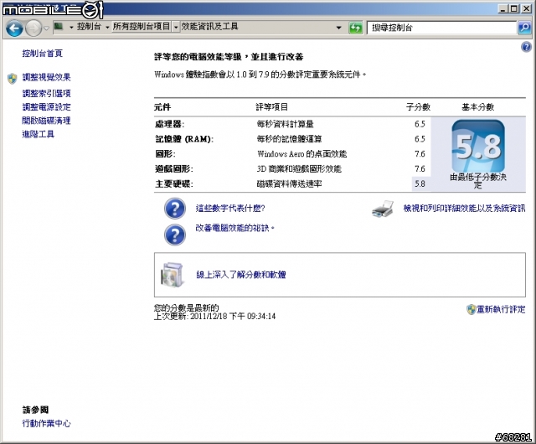Click the greyed Forward arrow button
Screen dimensions: 536x444
point(33,28)
